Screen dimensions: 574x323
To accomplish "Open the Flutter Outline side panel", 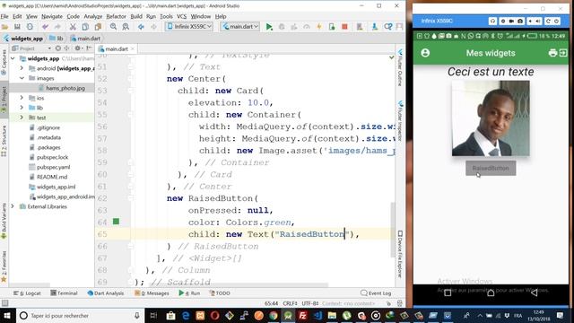I will 400,68.
